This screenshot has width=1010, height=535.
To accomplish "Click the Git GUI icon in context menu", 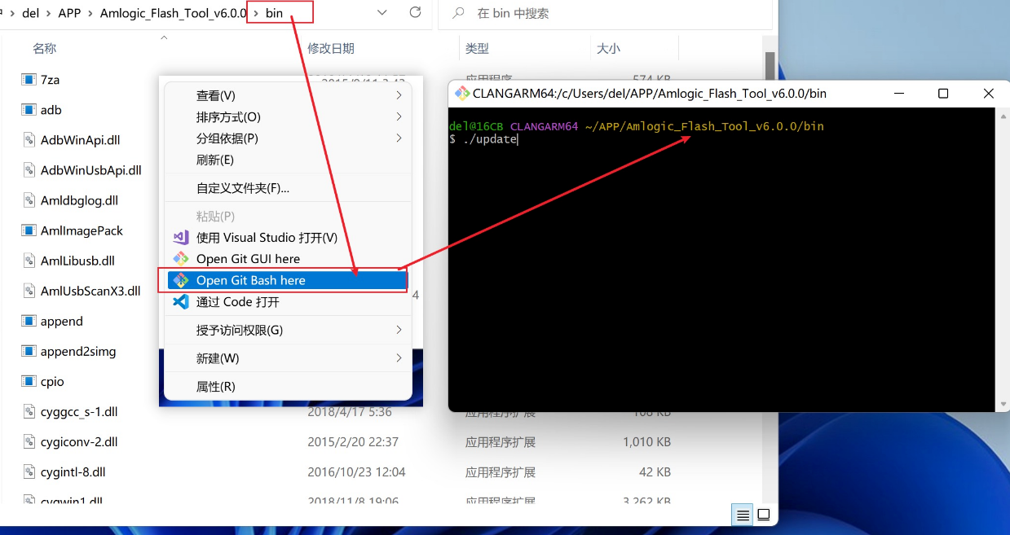I will pyautogui.click(x=181, y=258).
